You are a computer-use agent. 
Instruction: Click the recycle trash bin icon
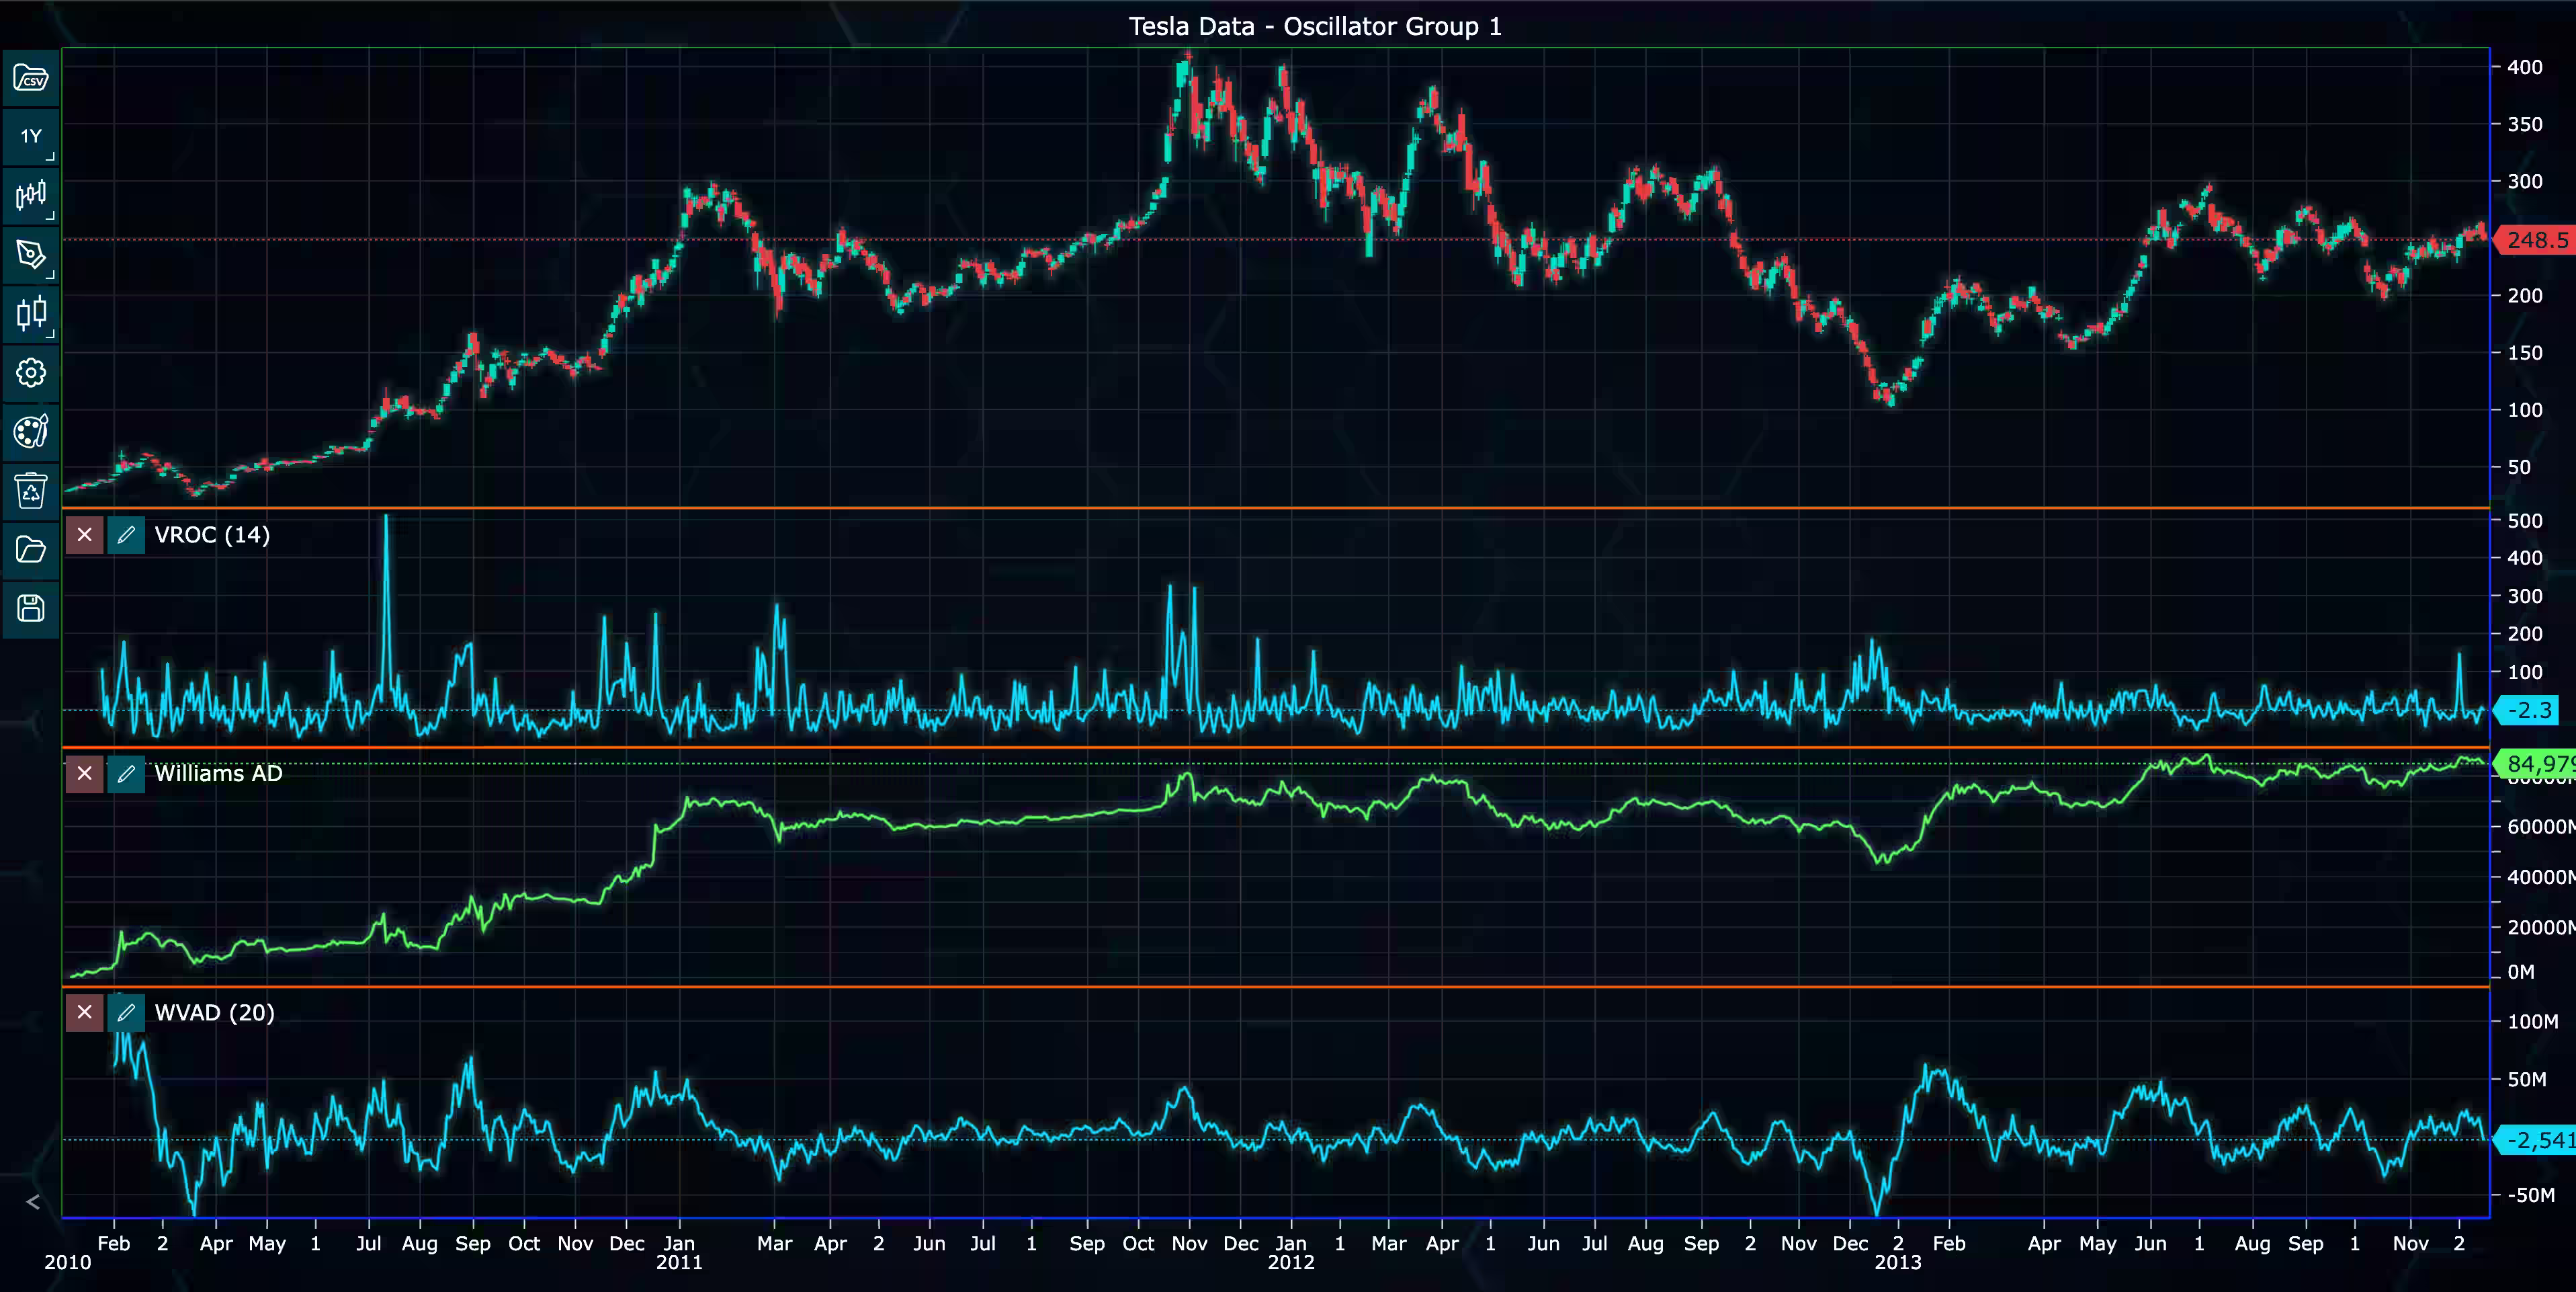point(31,490)
